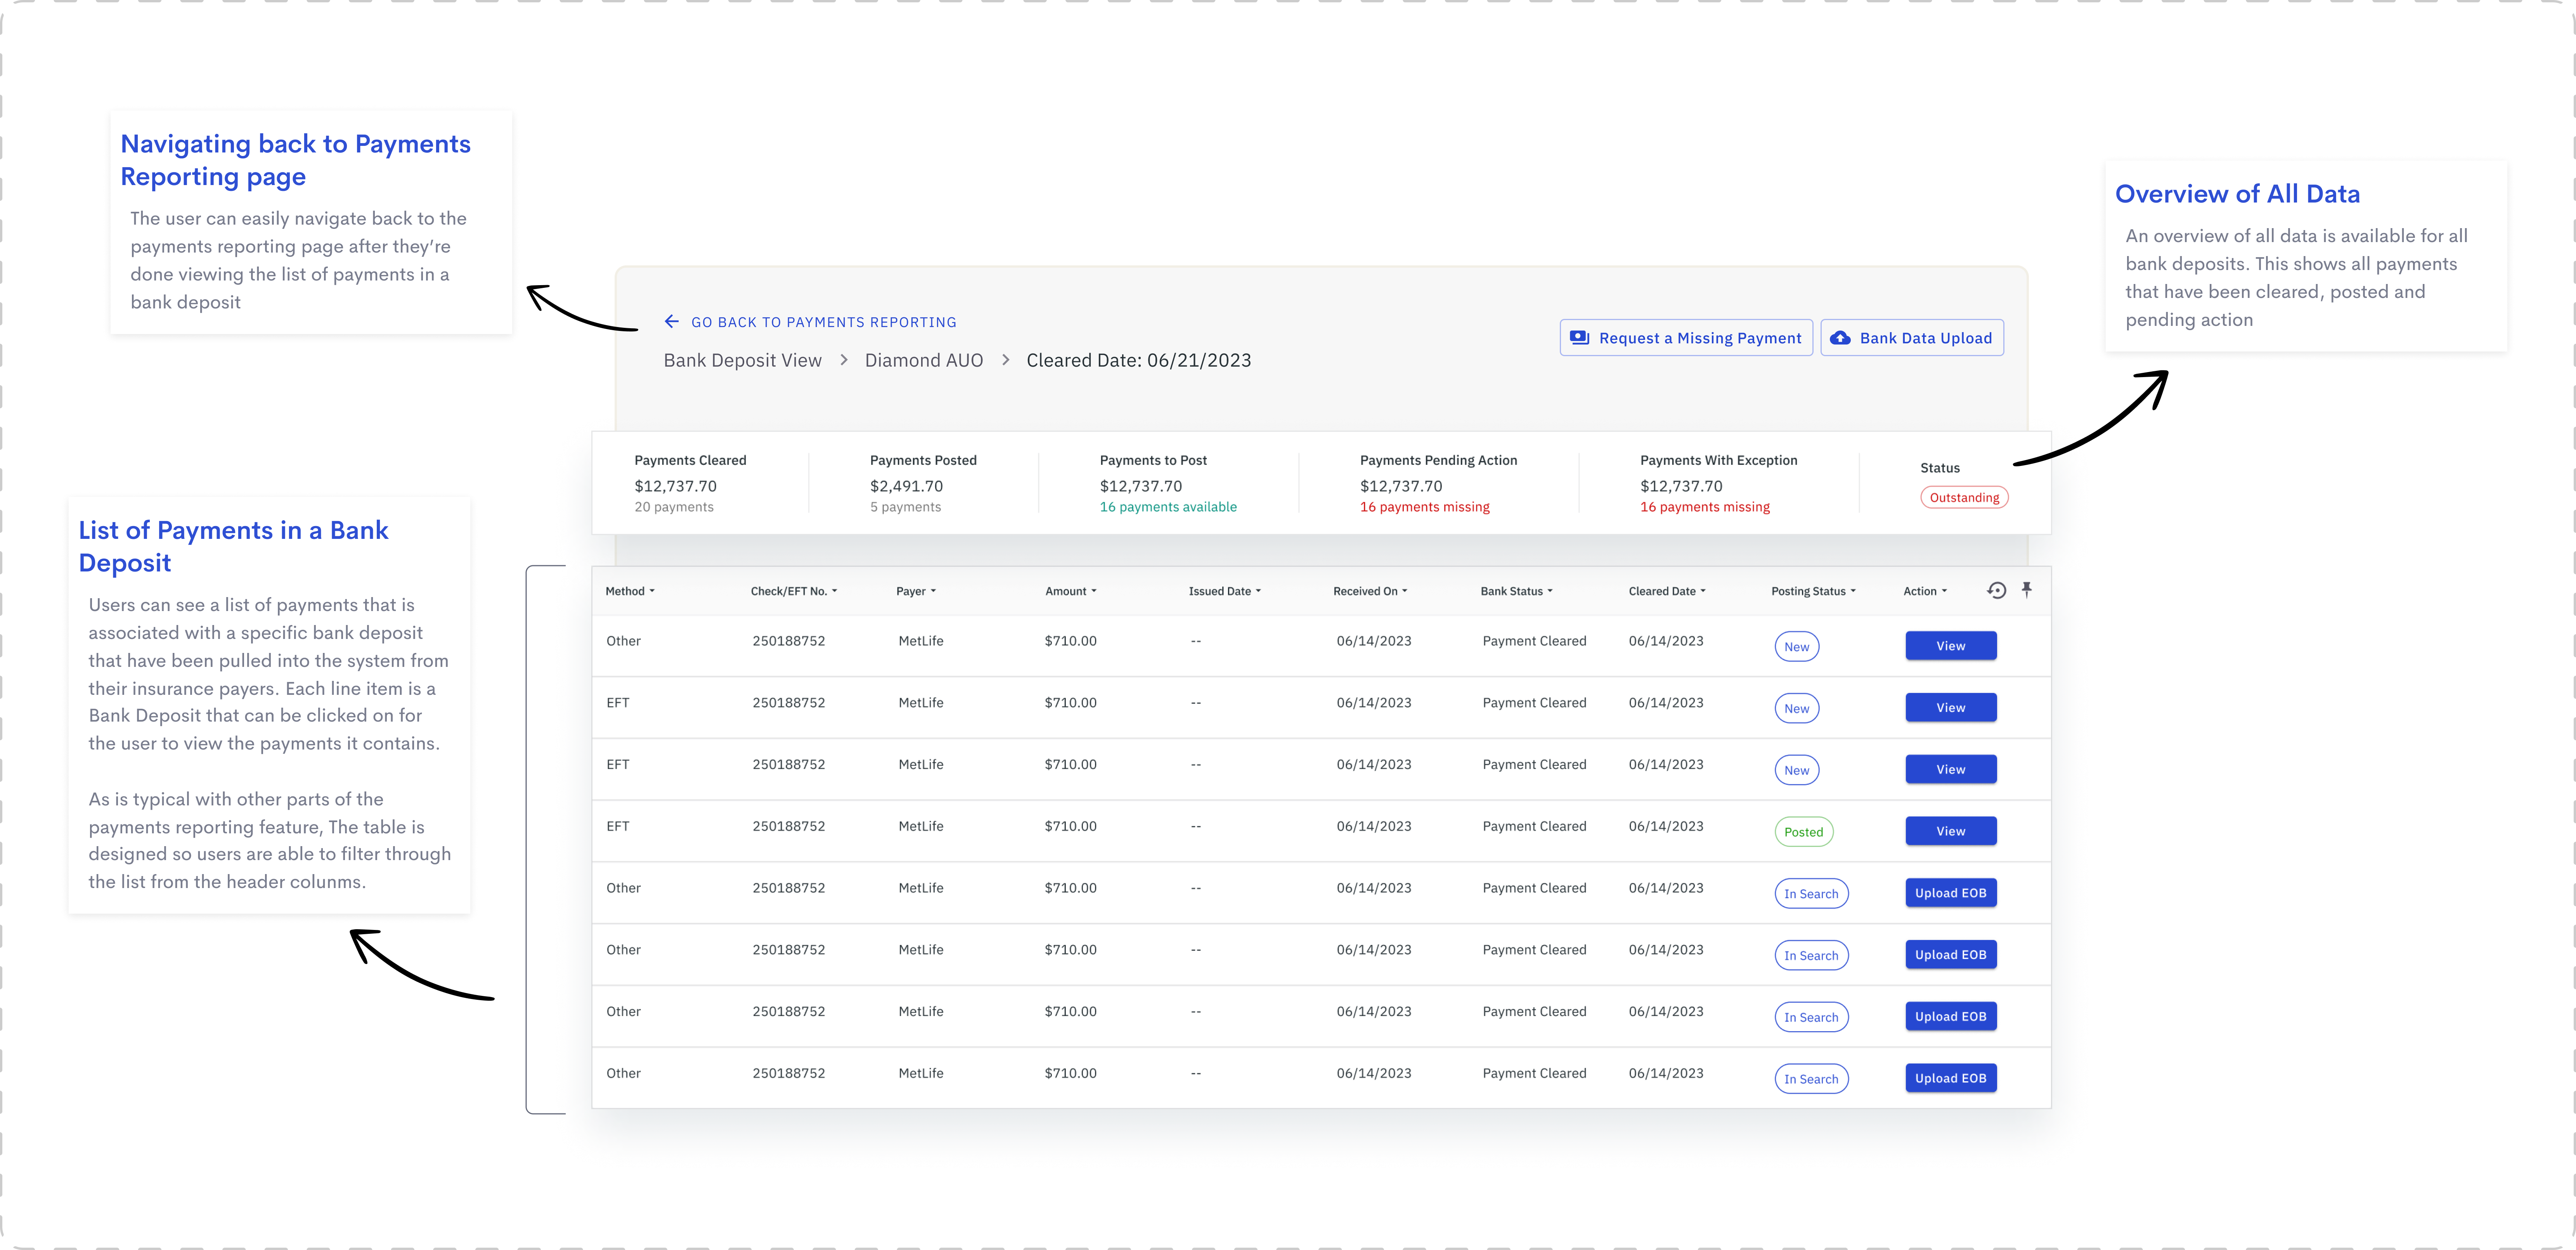Image resolution: width=2576 pixels, height=1250 pixels.
Task: Click the pin columns icon
Action: point(2027,590)
